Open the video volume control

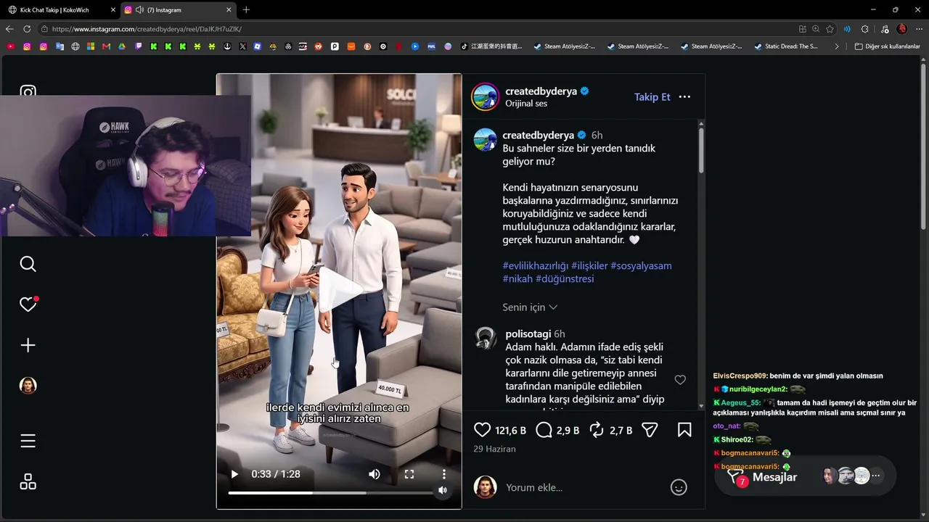(375, 474)
